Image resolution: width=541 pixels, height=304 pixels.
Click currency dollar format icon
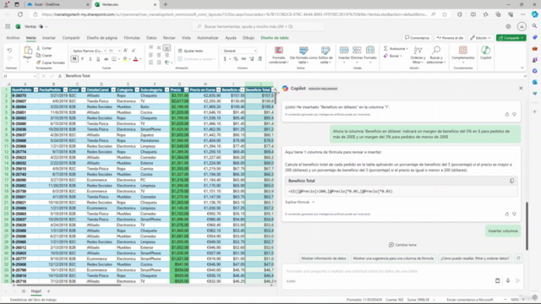pyautogui.click(x=225, y=59)
